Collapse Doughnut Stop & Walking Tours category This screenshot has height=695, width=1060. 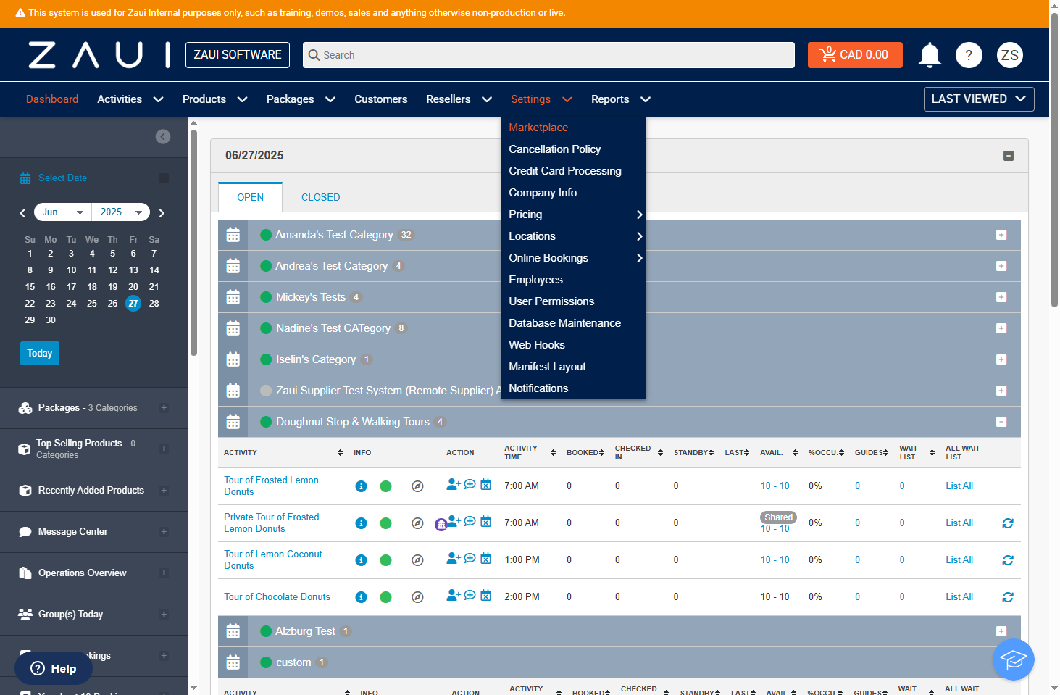pyautogui.click(x=1001, y=422)
